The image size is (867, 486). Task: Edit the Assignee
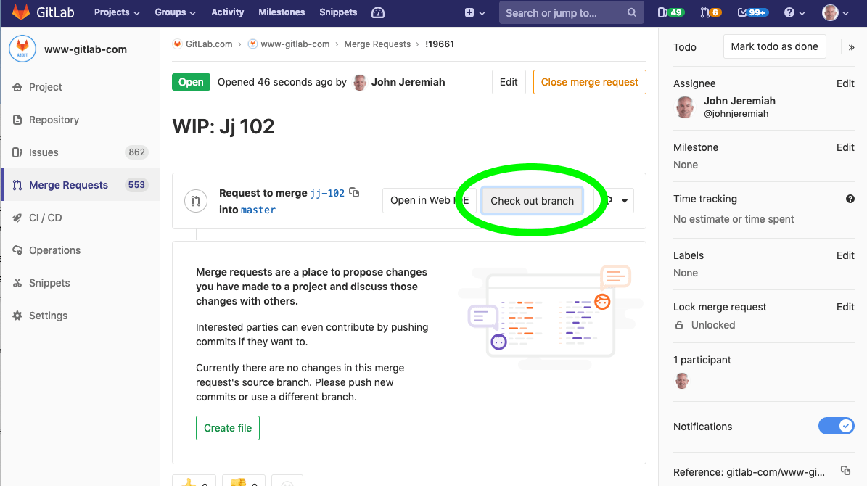[845, 83]
